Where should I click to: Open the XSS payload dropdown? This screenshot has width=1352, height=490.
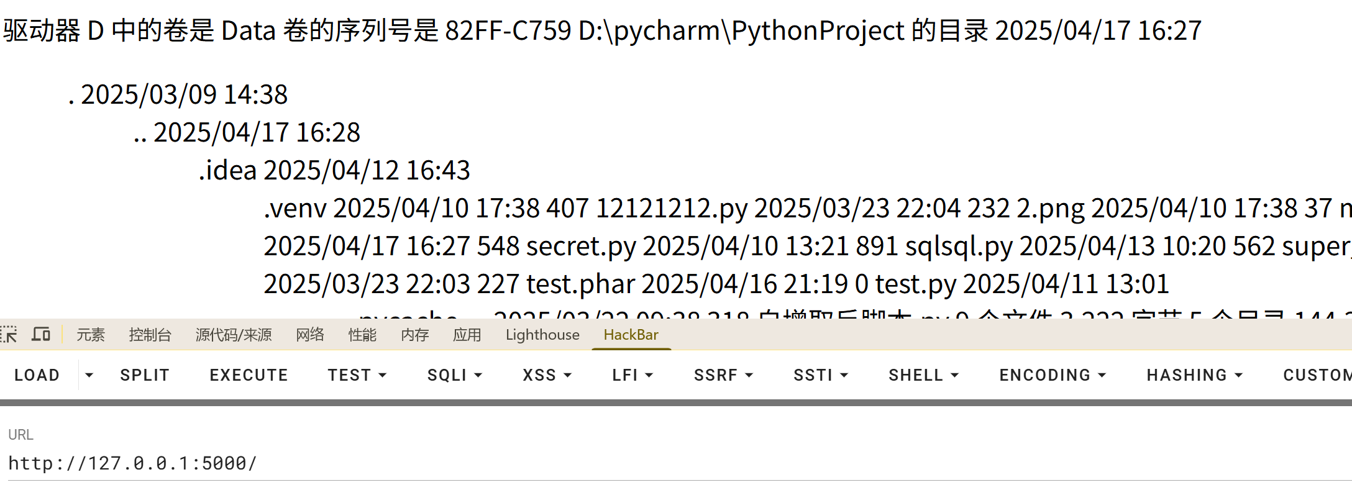pyautogui.click(x=547, y=375)
